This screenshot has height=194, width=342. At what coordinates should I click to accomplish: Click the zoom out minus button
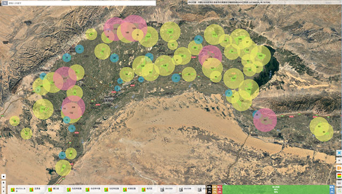[4, 187]
